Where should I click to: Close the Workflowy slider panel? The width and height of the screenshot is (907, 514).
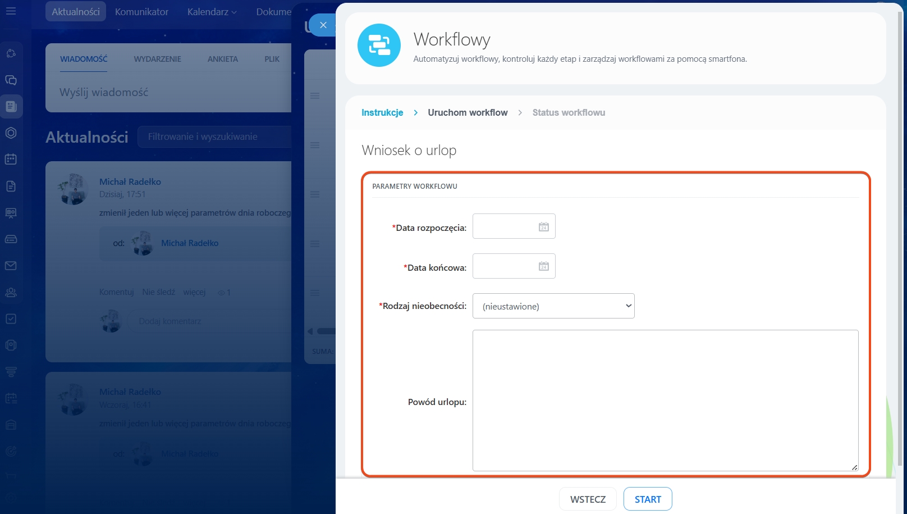coord(323,25)
